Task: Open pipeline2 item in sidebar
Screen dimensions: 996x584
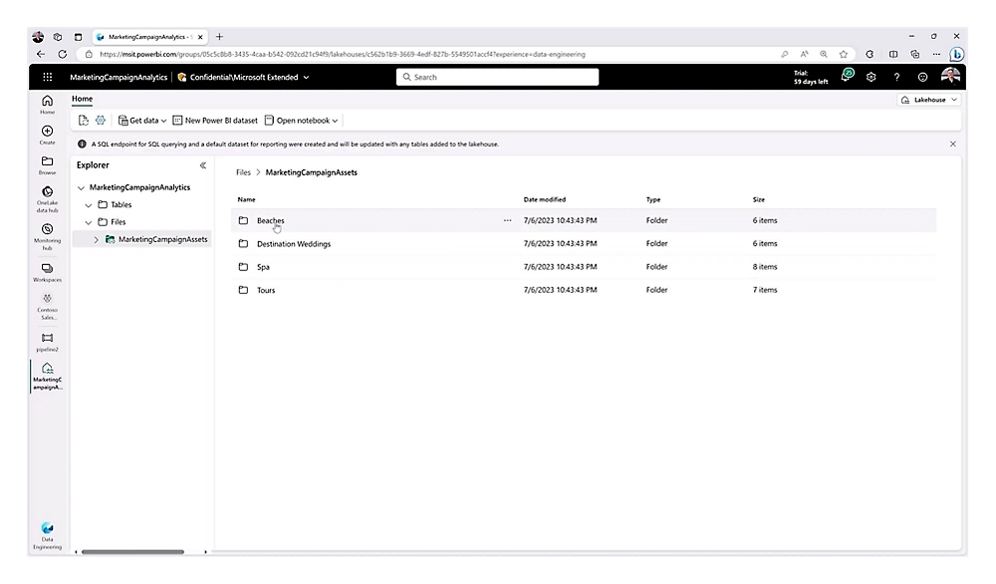Action: point(47,342)
